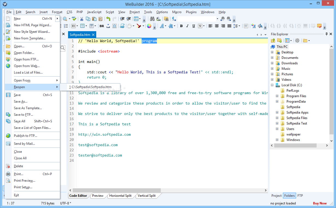Open the H1 heading dropdown
This screenshot has width=336, height=208.
(77, 26)
